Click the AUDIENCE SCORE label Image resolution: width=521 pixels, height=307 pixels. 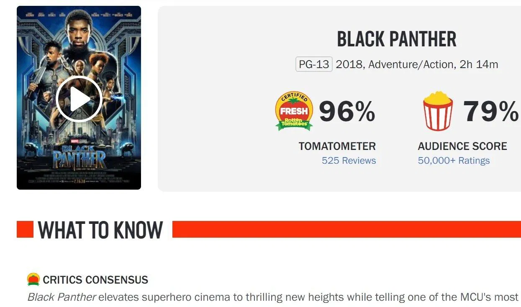coord(462,146)
